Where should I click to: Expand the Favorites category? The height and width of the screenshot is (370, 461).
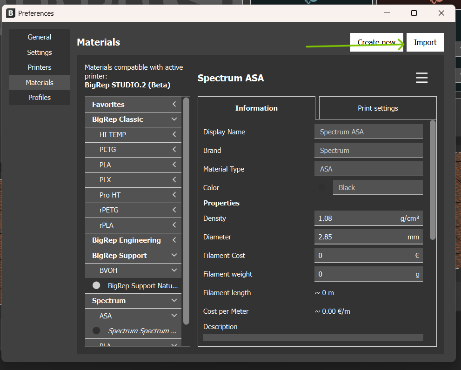click(133, 104)
